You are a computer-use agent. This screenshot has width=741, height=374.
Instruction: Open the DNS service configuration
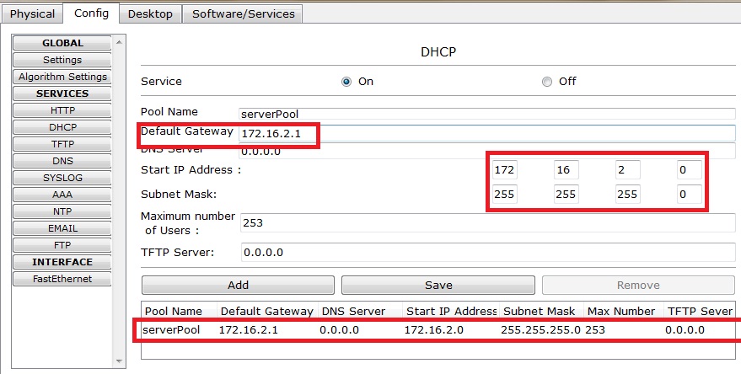coord(62,161)
